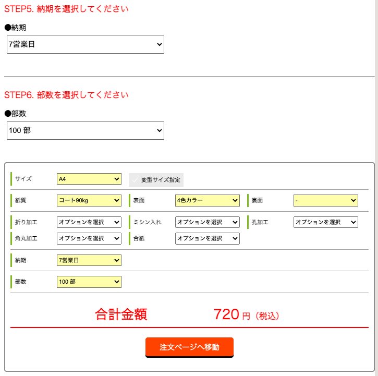The height and width of the screenshot is (376, 378).
Task: Open the 紙質 コート90kg dropdown
Action: click(89, 200)
